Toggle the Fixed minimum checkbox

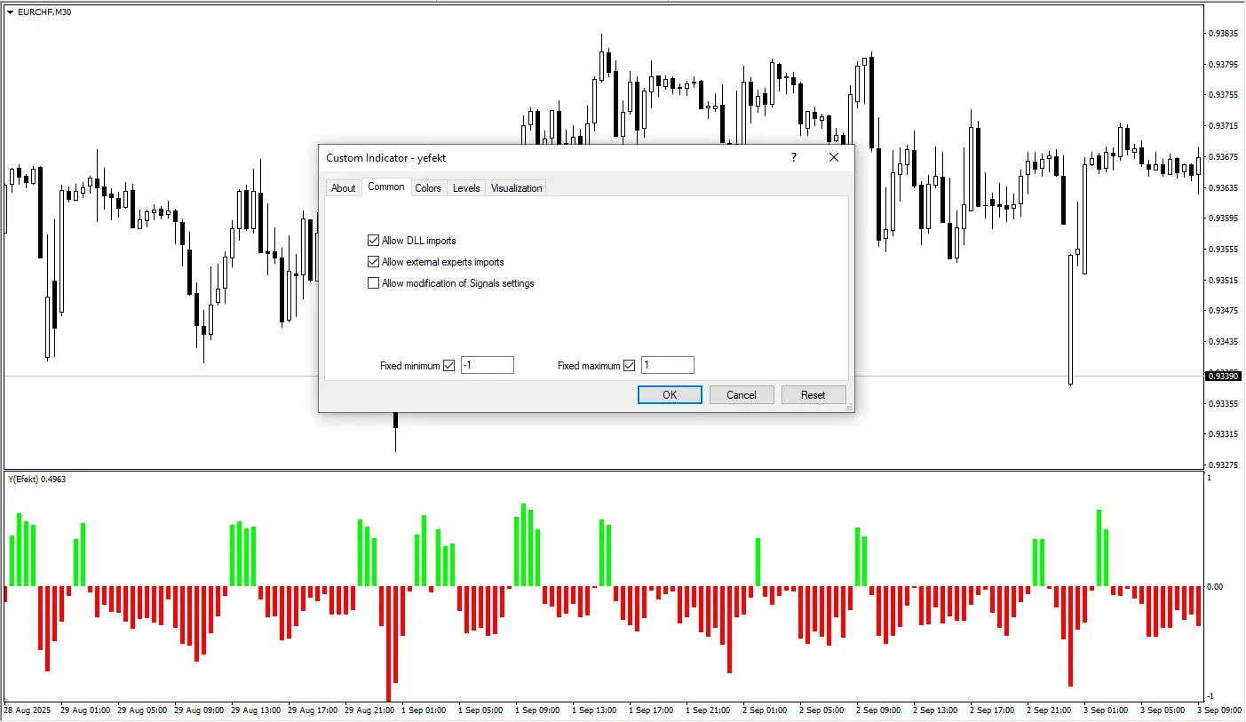tap(448, 366)
